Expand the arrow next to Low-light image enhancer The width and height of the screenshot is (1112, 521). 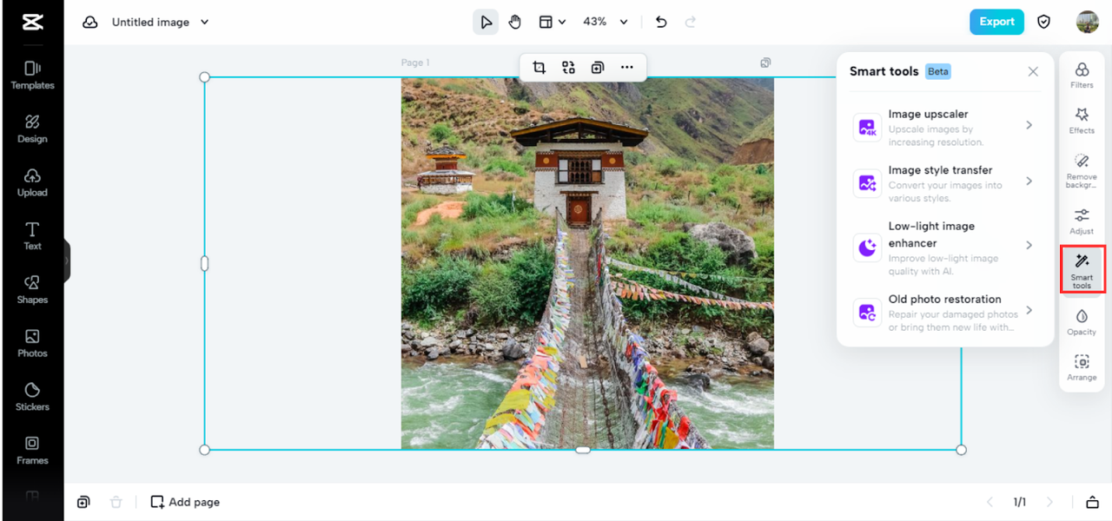tap(1029, 245)
